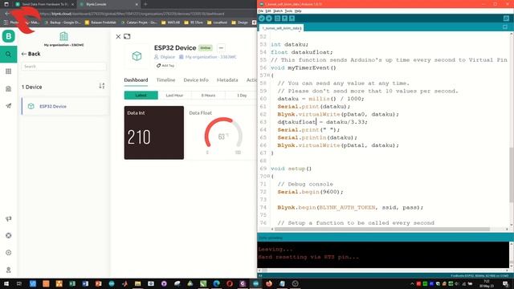Open Windows Start menu
The image size is (514, 289).
coord(6,283)
